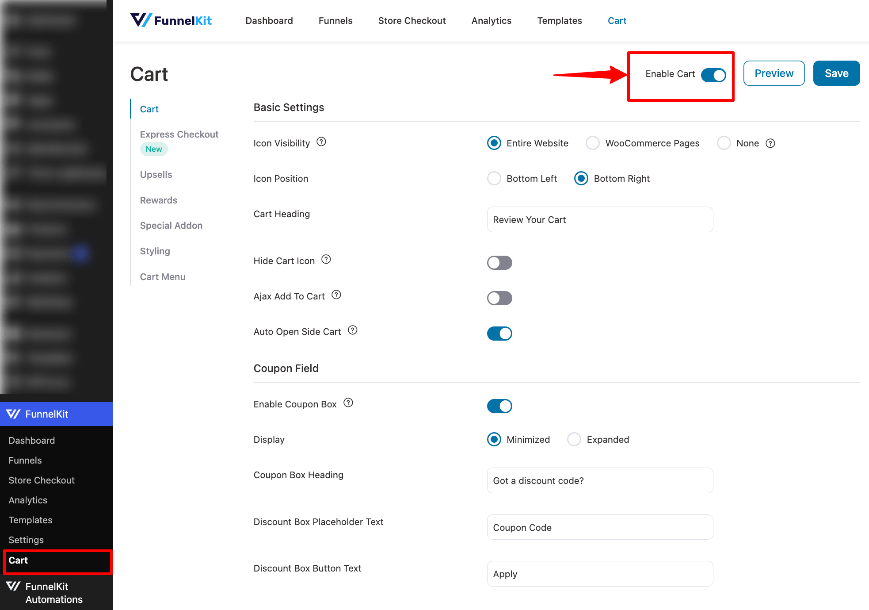
Task: Open Ajax Add To Cart help icon
Action: tap(336, 295)
